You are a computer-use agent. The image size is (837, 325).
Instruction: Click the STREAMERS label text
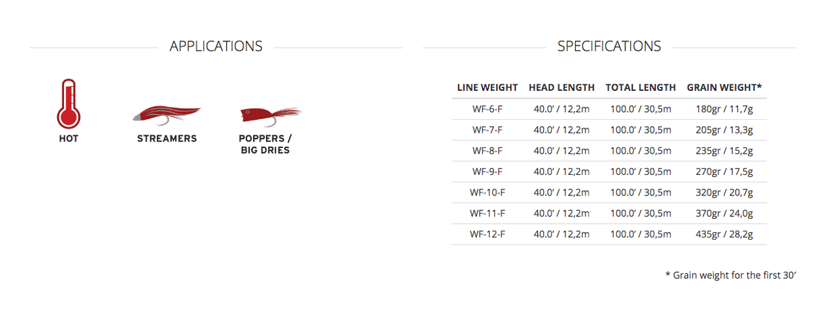[167, 138]
